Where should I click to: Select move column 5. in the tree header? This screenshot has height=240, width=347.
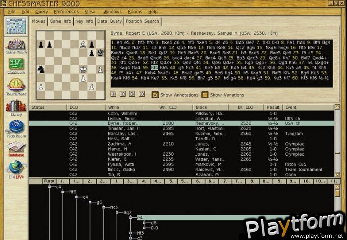(171, 181)
